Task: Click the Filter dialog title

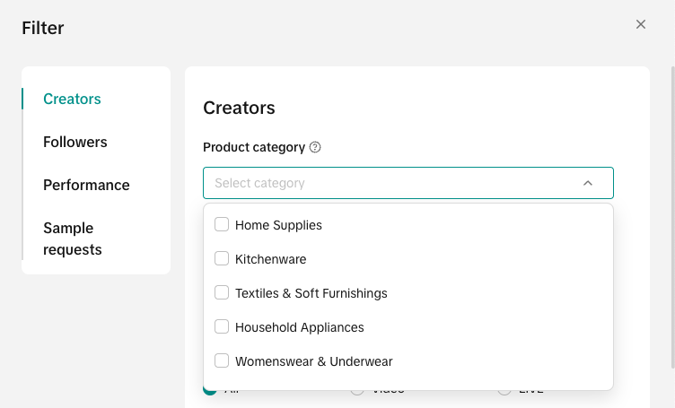Action: 43,28
